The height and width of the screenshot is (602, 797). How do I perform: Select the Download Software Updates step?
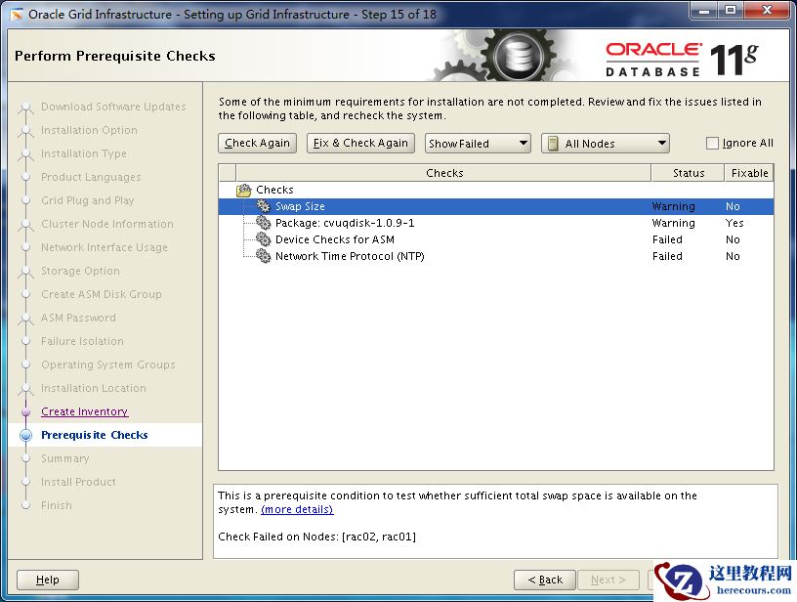point(113,107)
